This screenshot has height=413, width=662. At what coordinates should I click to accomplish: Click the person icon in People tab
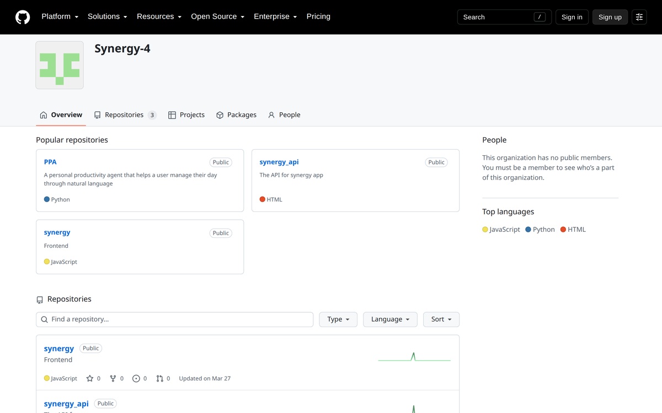(x=271, y=115)
